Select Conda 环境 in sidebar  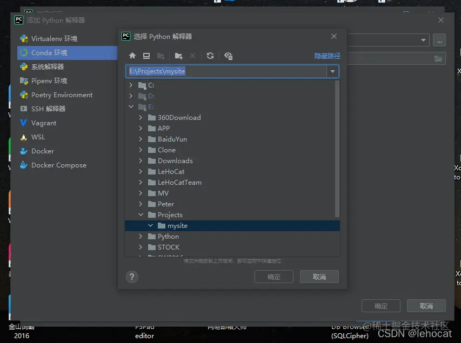click(x=68, y=52)
